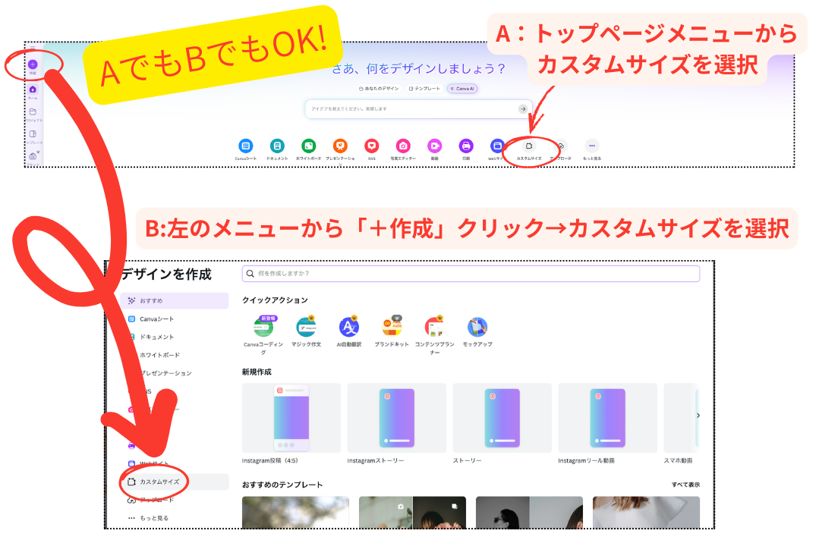Screen dimensions: 819x546
Task: Select the Canvaシート icon
Action: pos(245,145)
